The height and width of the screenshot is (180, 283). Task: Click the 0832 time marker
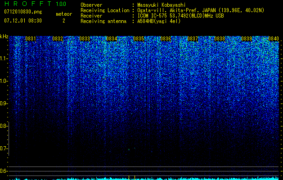(58, 39)
